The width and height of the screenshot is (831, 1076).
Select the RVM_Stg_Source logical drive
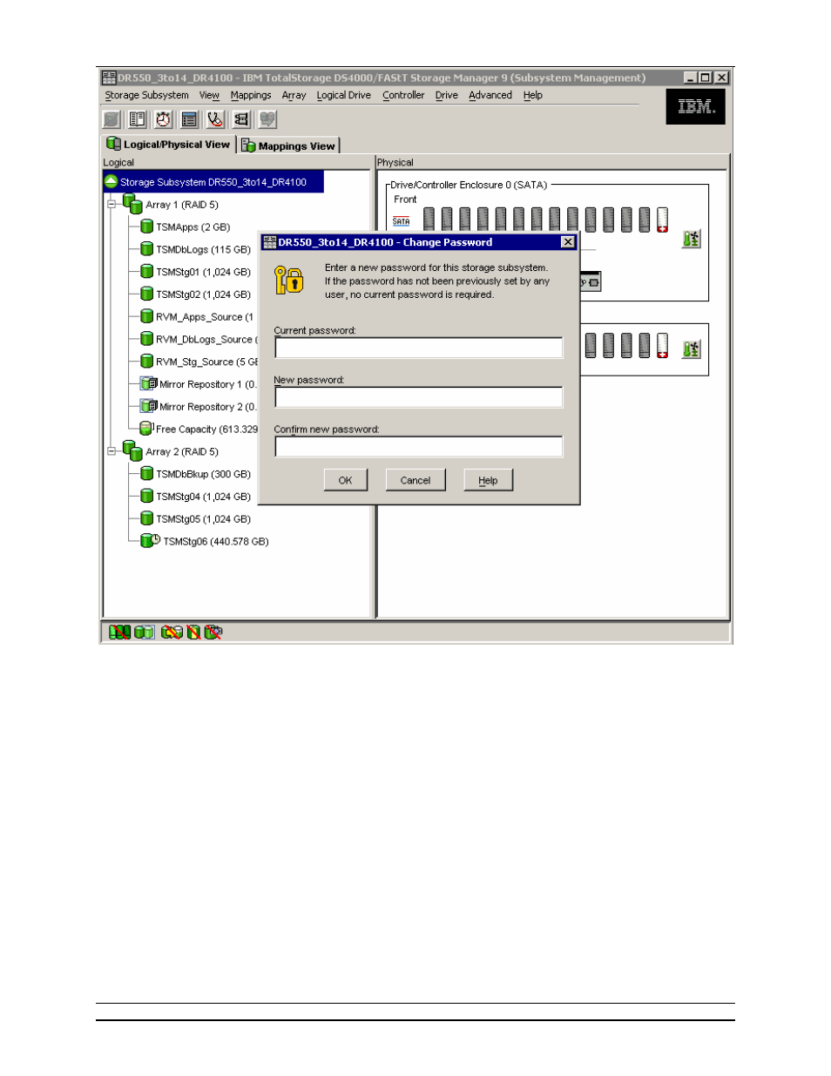coord(206,362)
